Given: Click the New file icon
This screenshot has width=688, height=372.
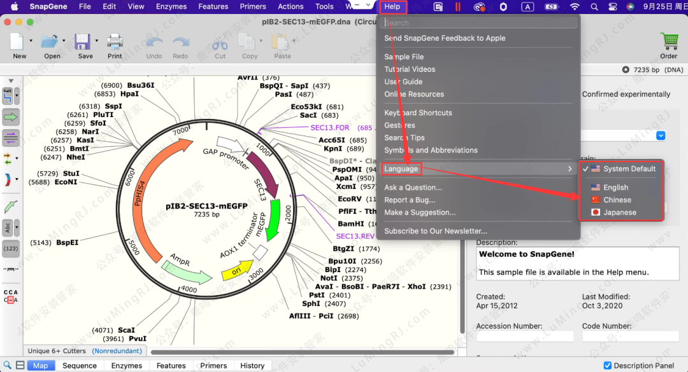Looking at the screenshot, I should 18,43.
